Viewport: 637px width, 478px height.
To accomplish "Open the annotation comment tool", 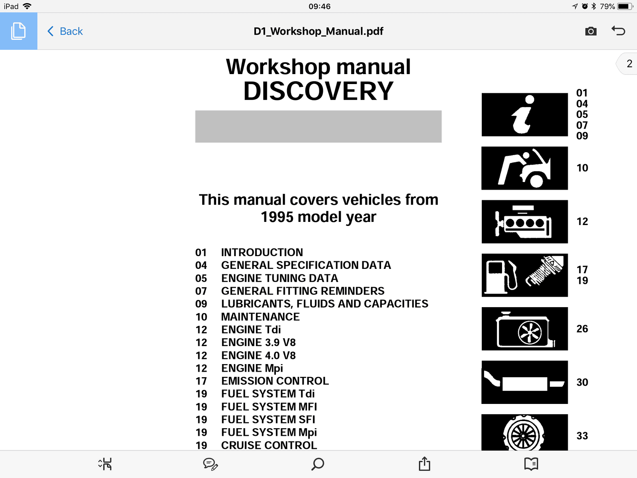I will (210, 464).
